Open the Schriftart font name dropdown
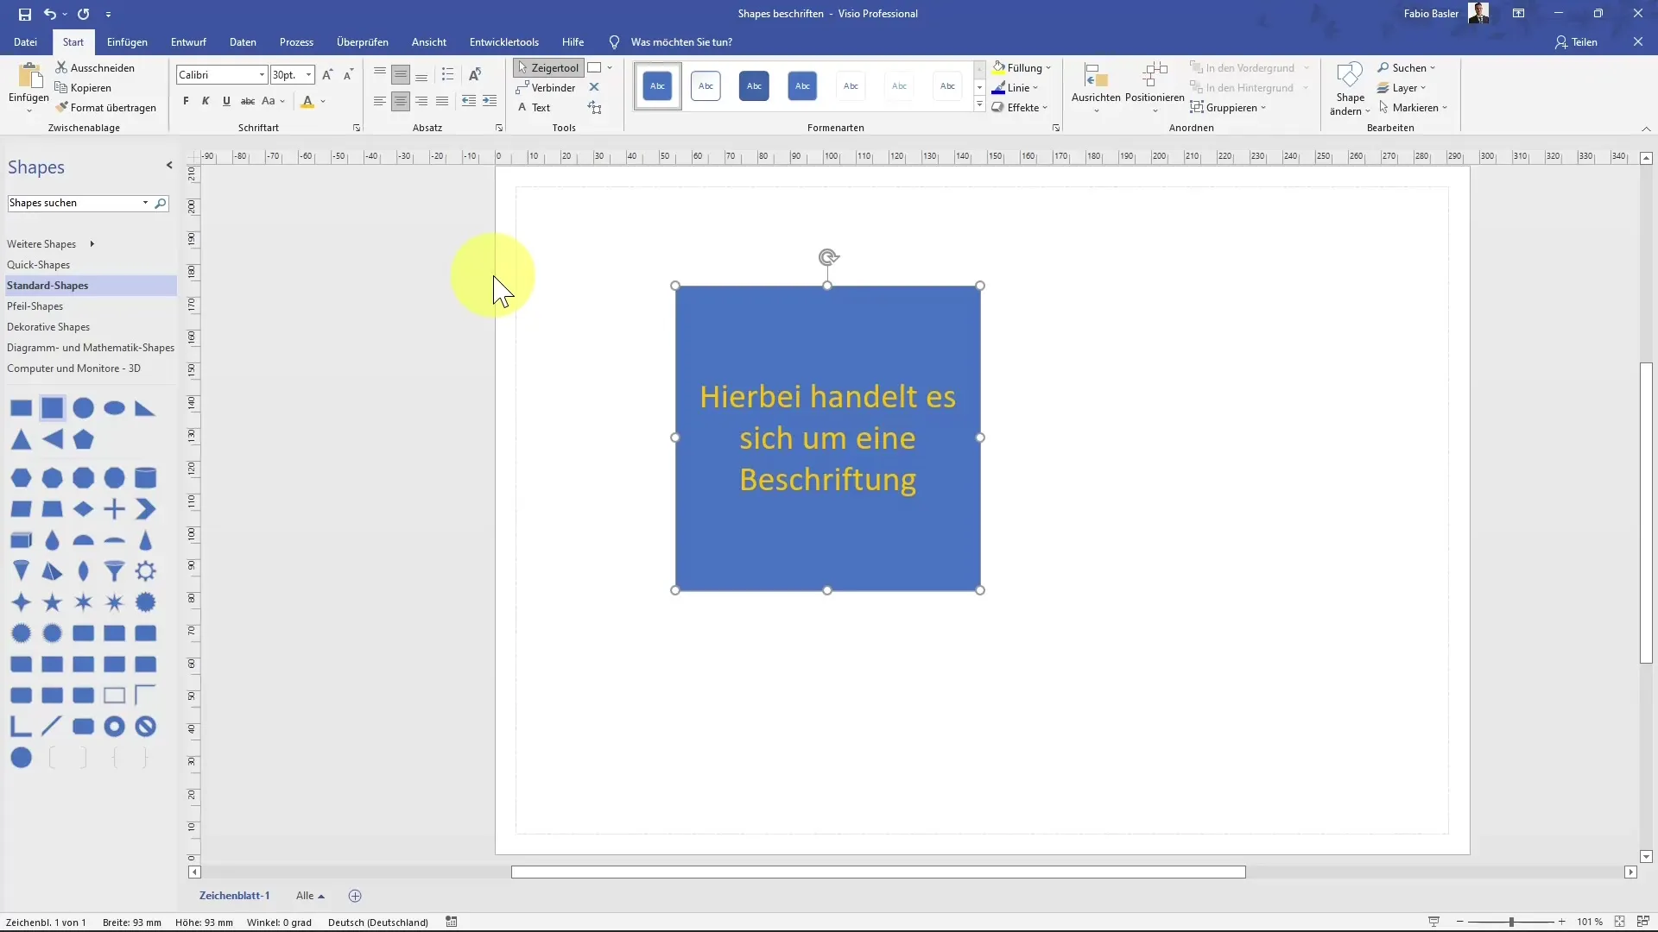The width and height of the screenshot is (1658, 932). [262, 75]
